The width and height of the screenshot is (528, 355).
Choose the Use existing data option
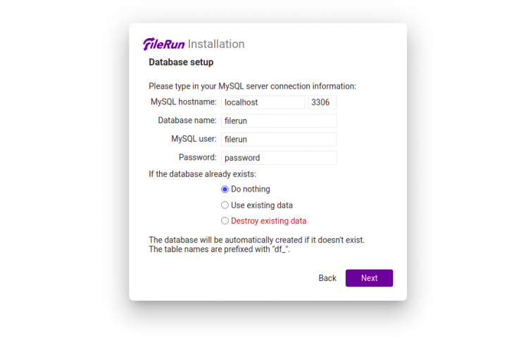pyautogui.click(x=225, y=205)
